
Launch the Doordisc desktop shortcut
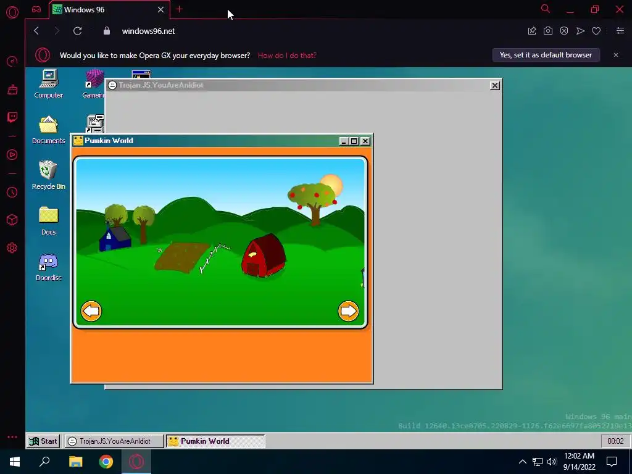(48, 267)
